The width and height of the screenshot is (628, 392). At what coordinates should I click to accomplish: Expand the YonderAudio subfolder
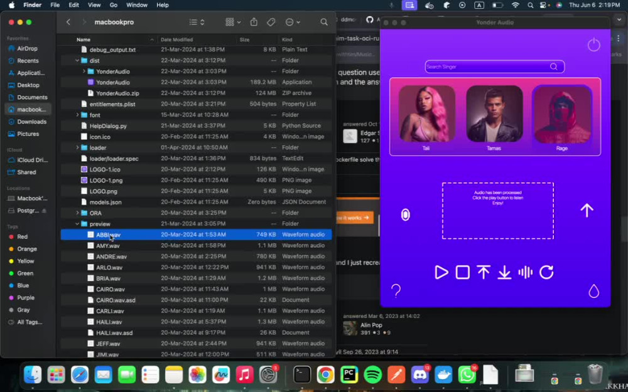[84, 72]
